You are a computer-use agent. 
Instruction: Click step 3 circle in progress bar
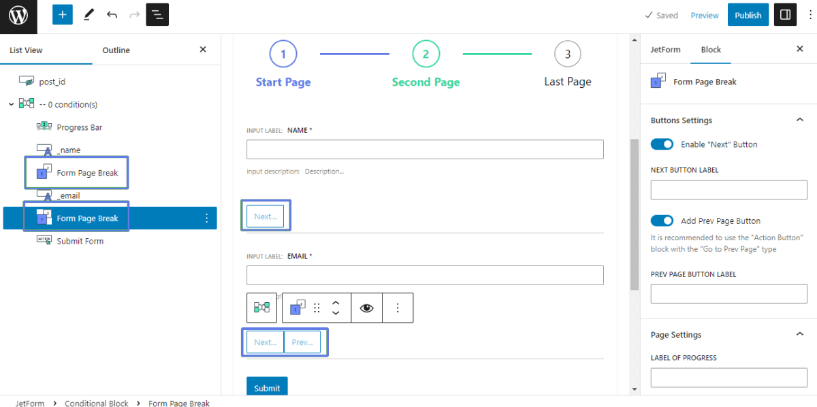tap(567, 54)
